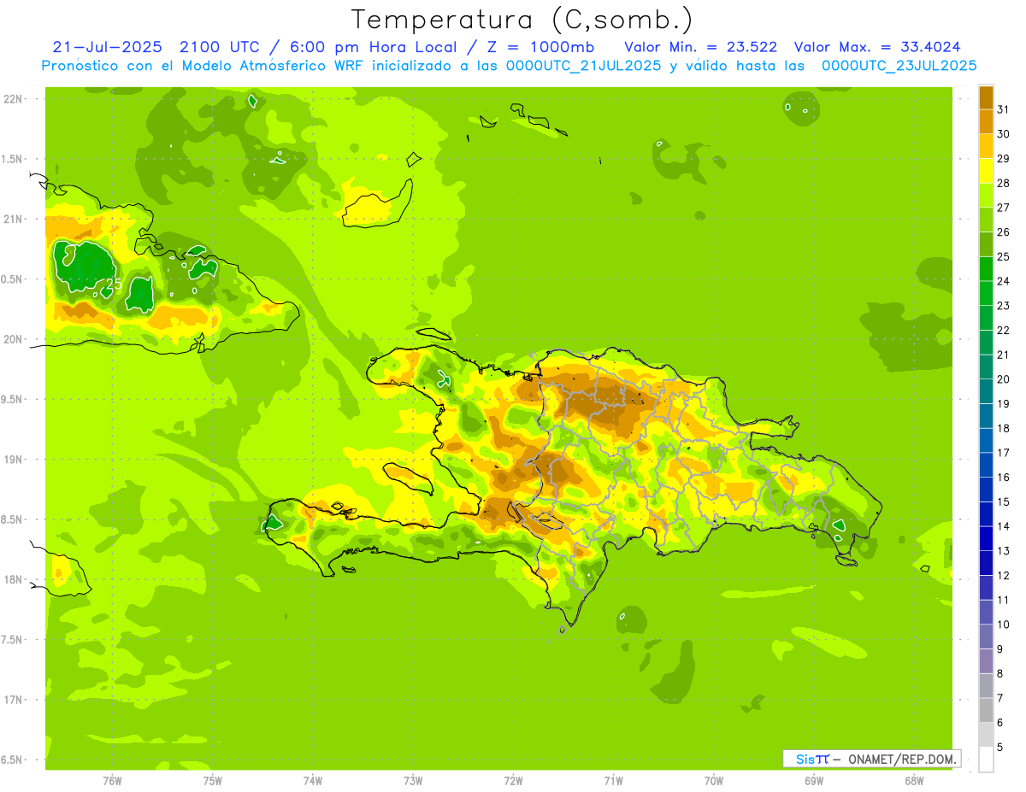The width and height of the screenshot is (1026, 792).
Task: Click the '20N' latitude axis label
Action: tap(13, 339)
